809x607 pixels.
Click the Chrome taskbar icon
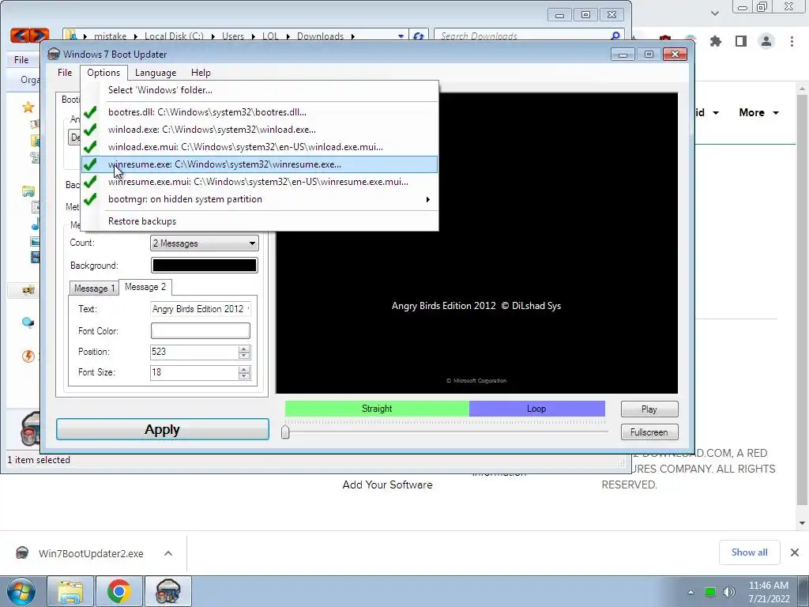(119, 591)
